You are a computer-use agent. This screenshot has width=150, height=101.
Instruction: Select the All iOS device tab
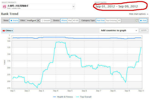tap(76, 20)
